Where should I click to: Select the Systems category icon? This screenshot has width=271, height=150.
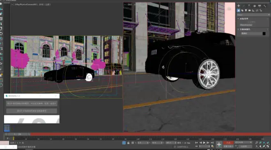pyautogui.click(x=261, y=11)
